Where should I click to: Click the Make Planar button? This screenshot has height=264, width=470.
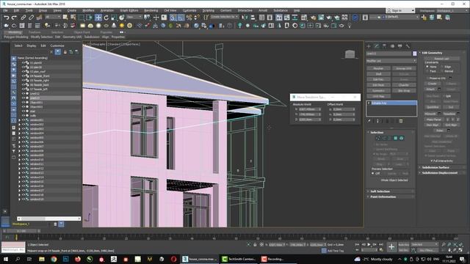point(434,120)
